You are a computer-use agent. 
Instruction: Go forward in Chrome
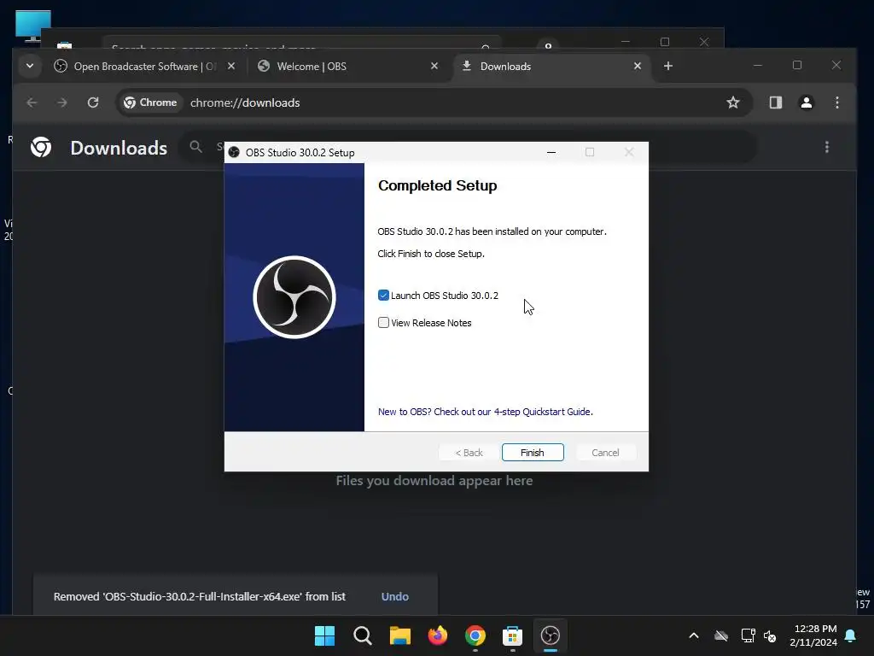[62, 102]
